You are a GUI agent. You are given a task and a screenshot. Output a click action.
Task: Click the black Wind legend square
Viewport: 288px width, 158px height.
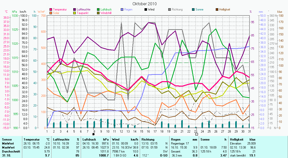[146, 10]
